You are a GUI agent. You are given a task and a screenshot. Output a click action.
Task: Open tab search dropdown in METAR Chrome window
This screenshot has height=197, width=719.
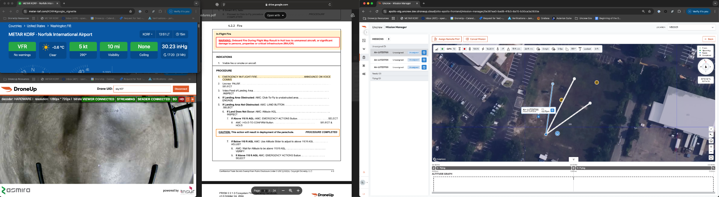(196, 3)
